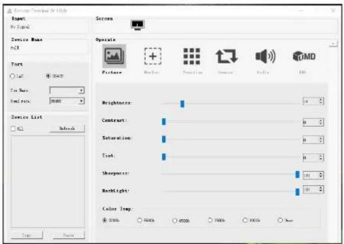Select the dashed-square plus Window icon
Screen dimensions: 344x244
pos(153,56)
